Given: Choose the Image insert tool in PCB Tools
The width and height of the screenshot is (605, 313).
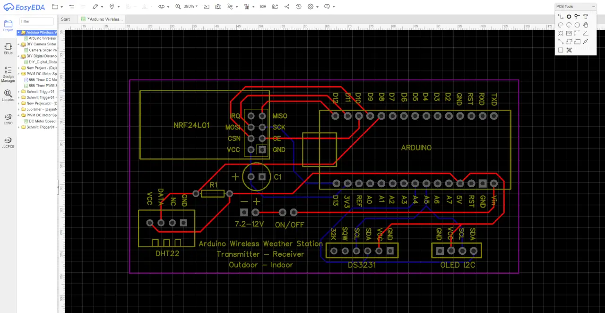Looking at the screenshot, I should (569, 34).
